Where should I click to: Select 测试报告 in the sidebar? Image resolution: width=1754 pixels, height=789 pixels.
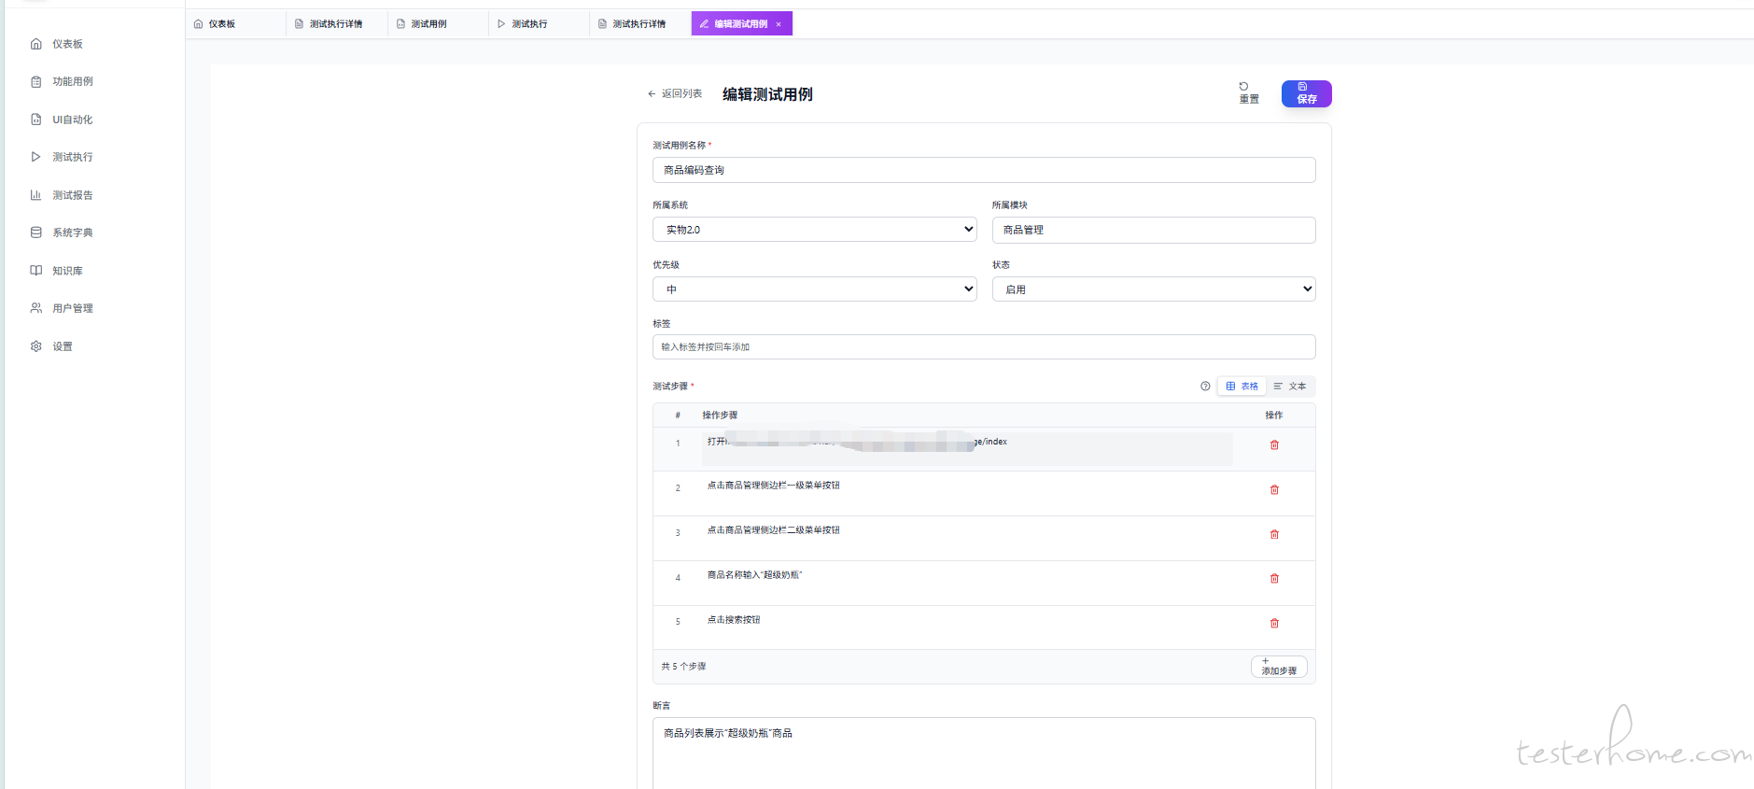coord(72,195)
